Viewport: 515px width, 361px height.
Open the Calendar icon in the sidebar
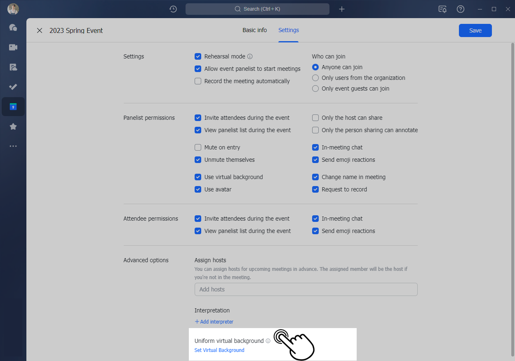click(13, 107)
